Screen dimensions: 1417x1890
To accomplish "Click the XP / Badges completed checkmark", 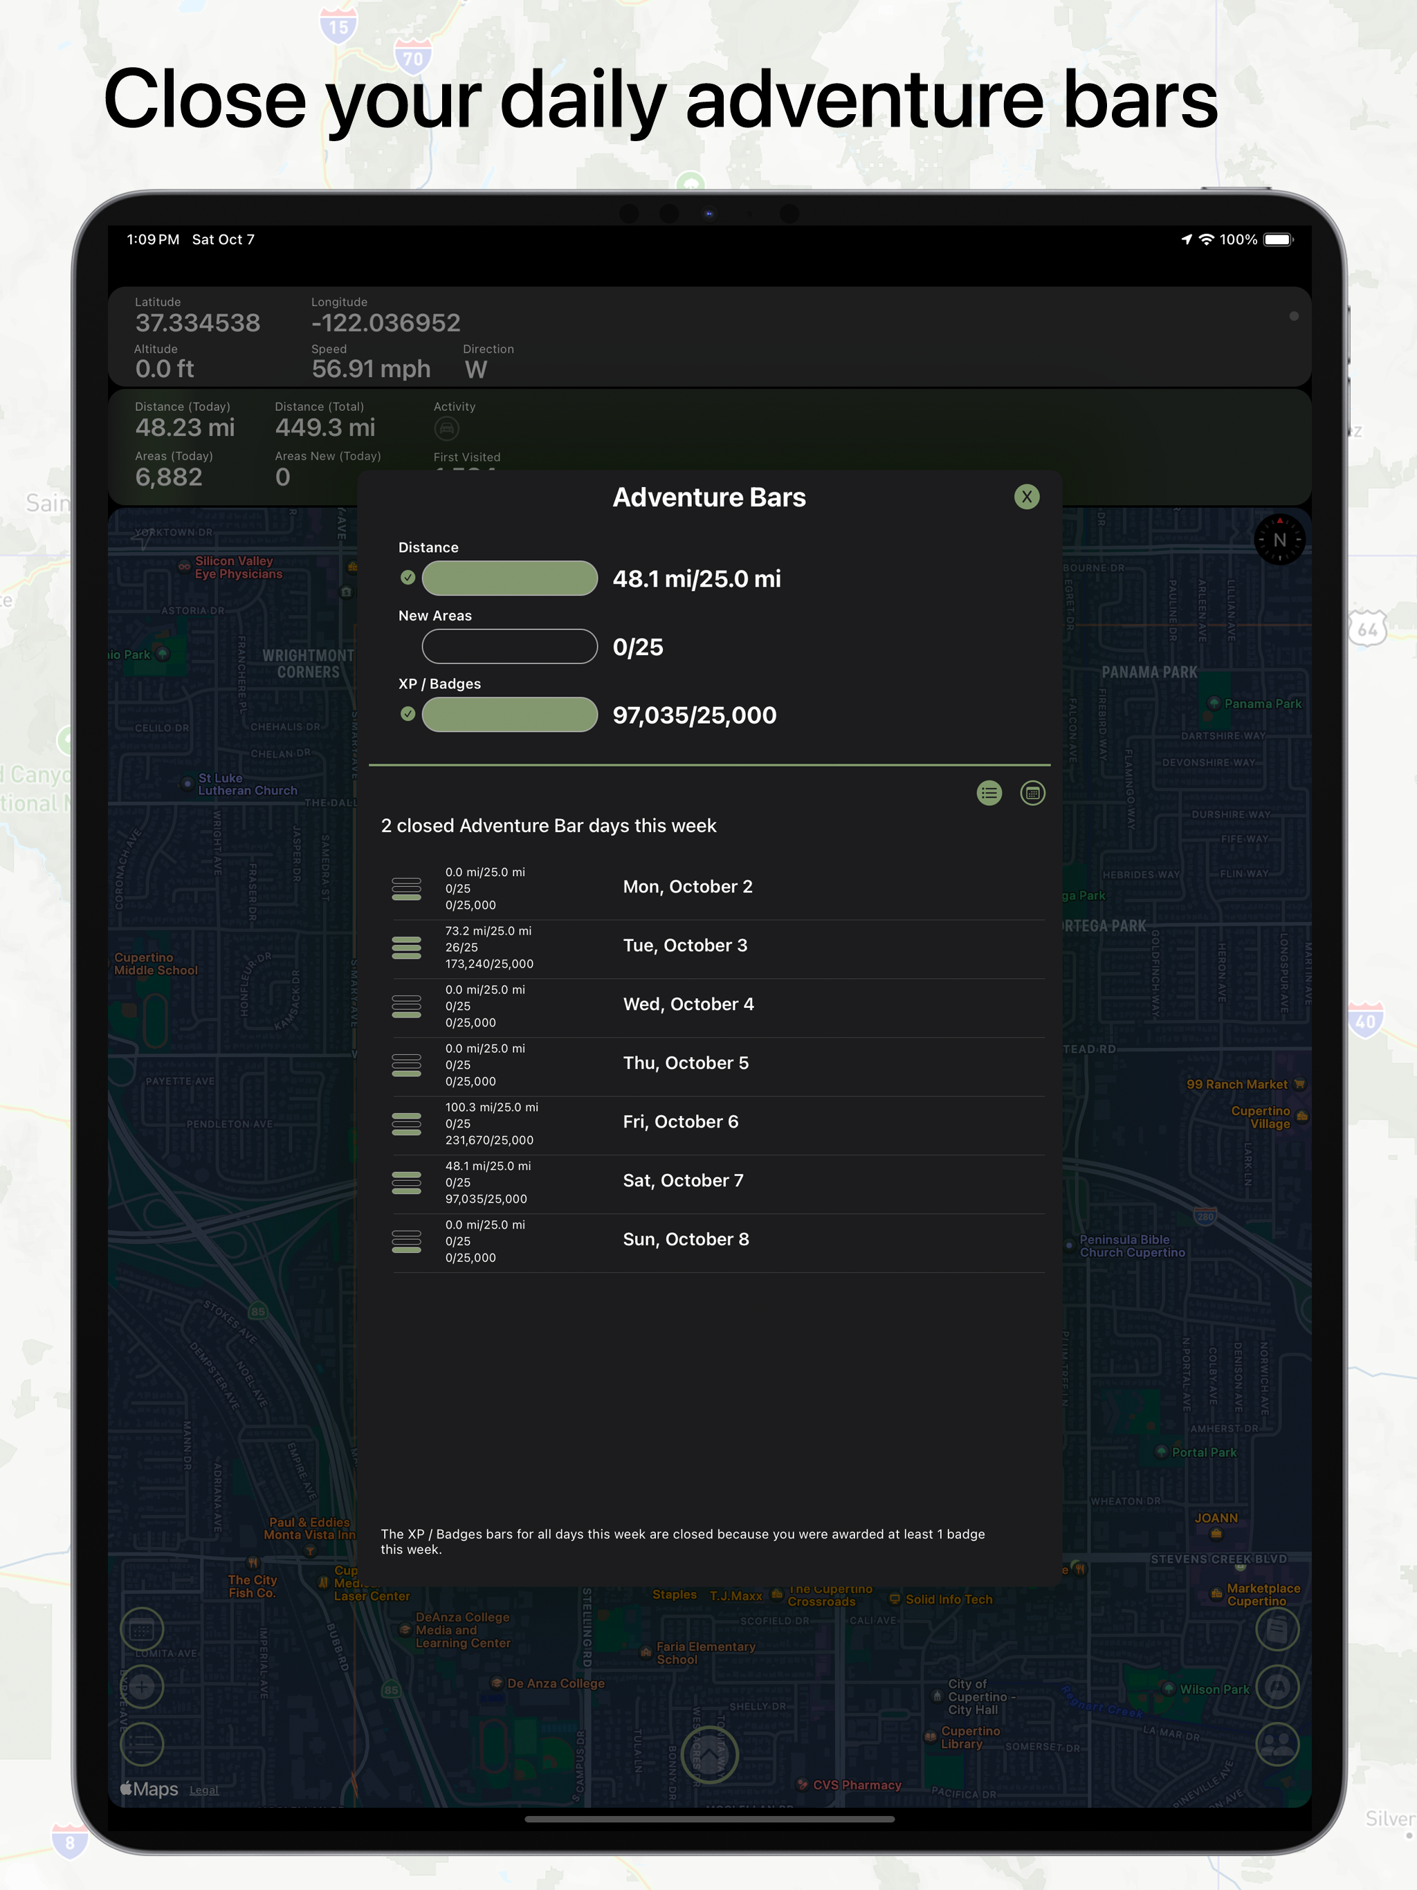I will (x=408, y=713).
